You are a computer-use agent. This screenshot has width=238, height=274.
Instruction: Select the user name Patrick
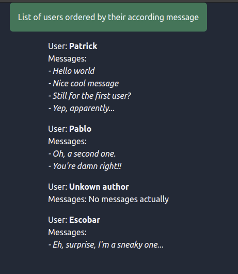(x=83, y=46)
